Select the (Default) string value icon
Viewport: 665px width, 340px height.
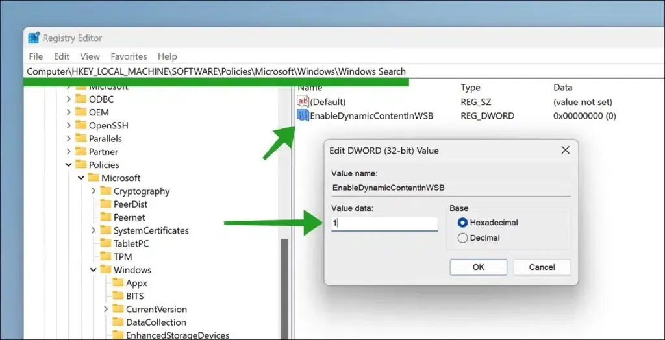tap(303, 102)
